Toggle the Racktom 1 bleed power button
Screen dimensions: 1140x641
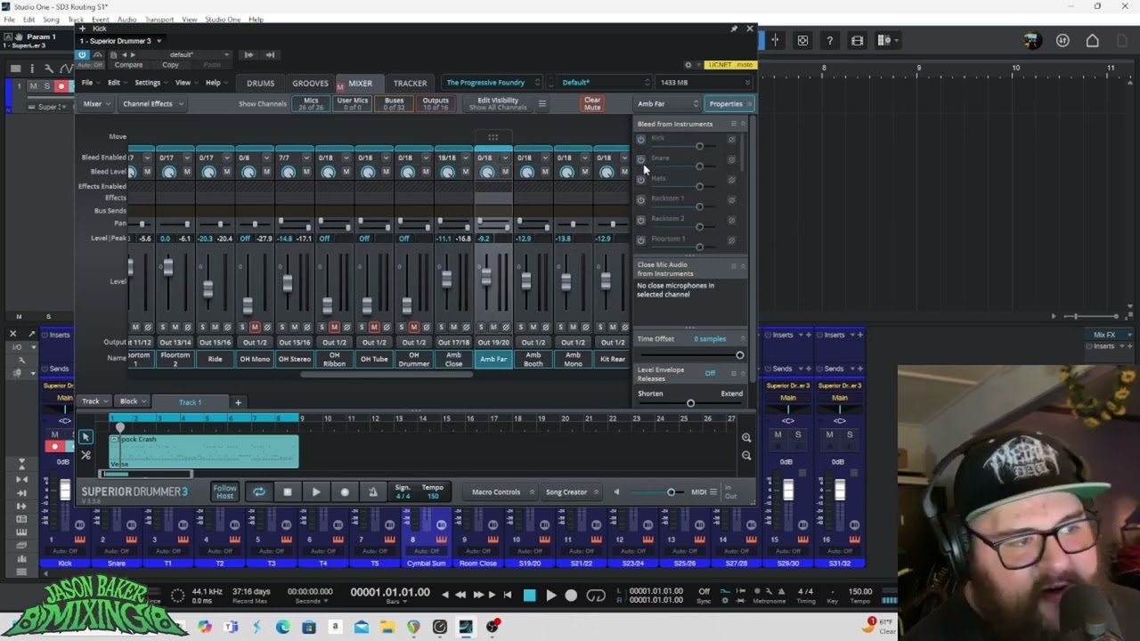640,200
